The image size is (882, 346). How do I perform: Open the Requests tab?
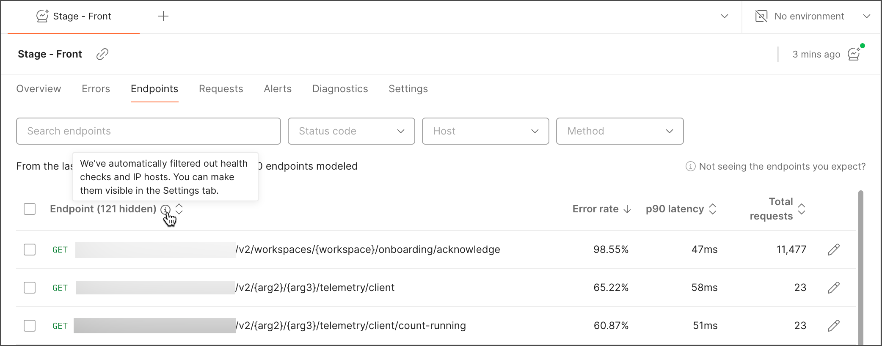coord(221,89)
